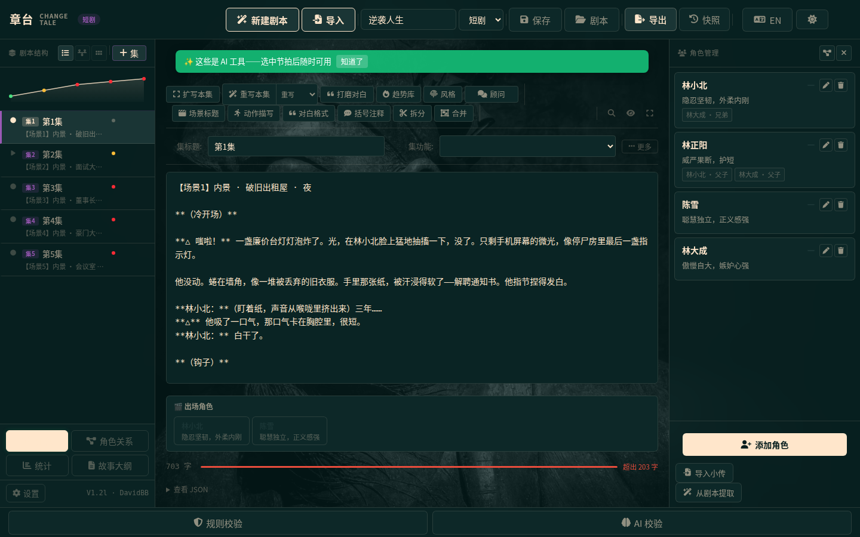The width and height of the screenshot is (860, 537).
Task: Open the 统计 statistics tab
Action: 37,465
